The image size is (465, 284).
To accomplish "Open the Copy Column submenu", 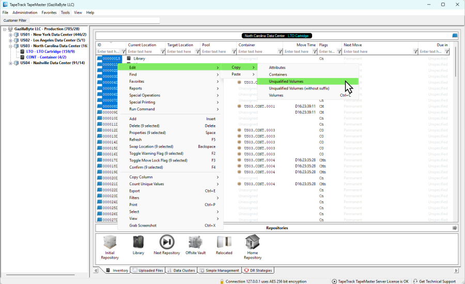I will click(x=169, y=177).
